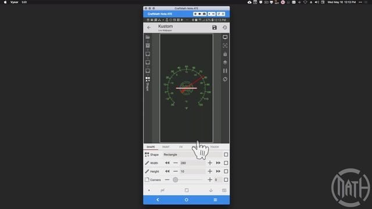
Task: Pause preview with the pause icon
Action: coord(225,71)
